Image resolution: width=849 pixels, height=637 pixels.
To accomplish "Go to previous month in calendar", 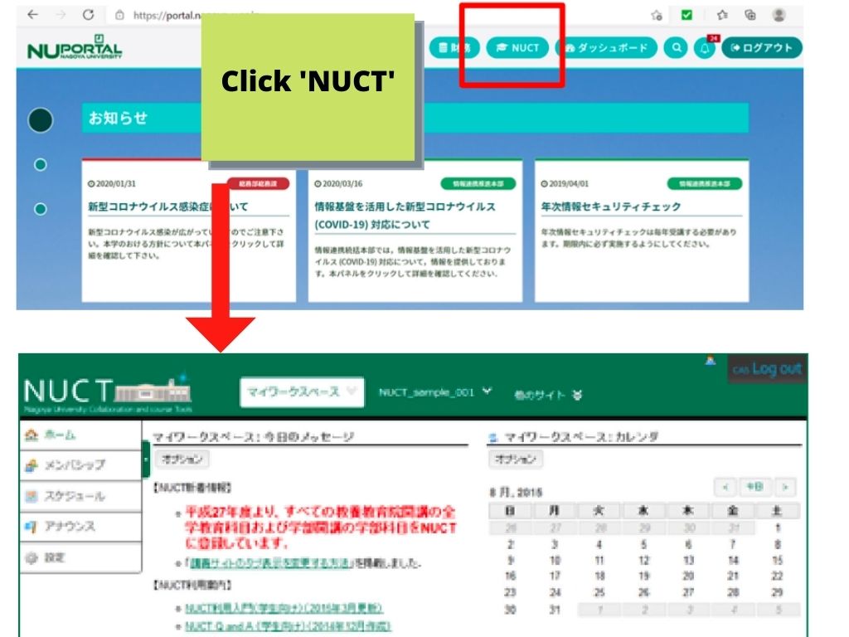I will click(725, 487).
